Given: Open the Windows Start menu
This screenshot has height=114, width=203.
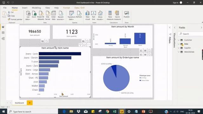Looking at the screenshot, I should click(x=3, y=111).
